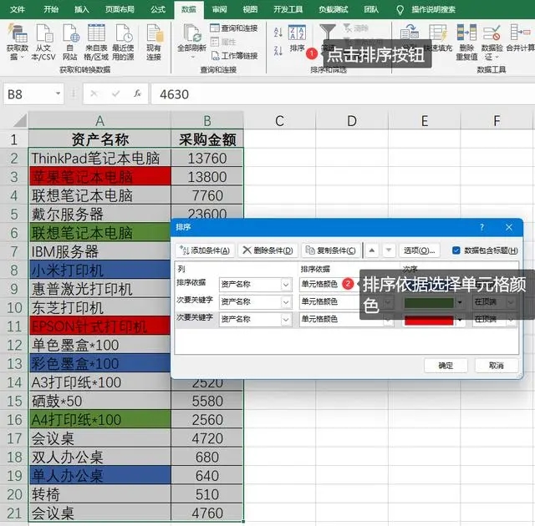Click 来自表格/区域 icon
This screenshot has width=535, height=526.
click(x=96, y=42)
